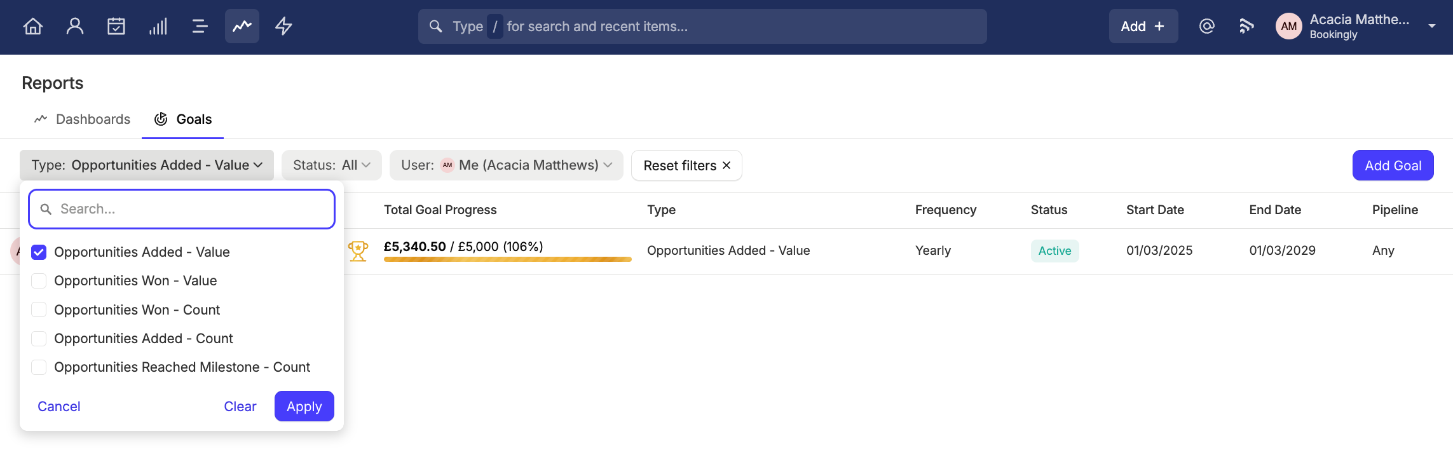1453x455 pixels.
Task: Click the Frequency column header
Action: (x=946, y=210)
